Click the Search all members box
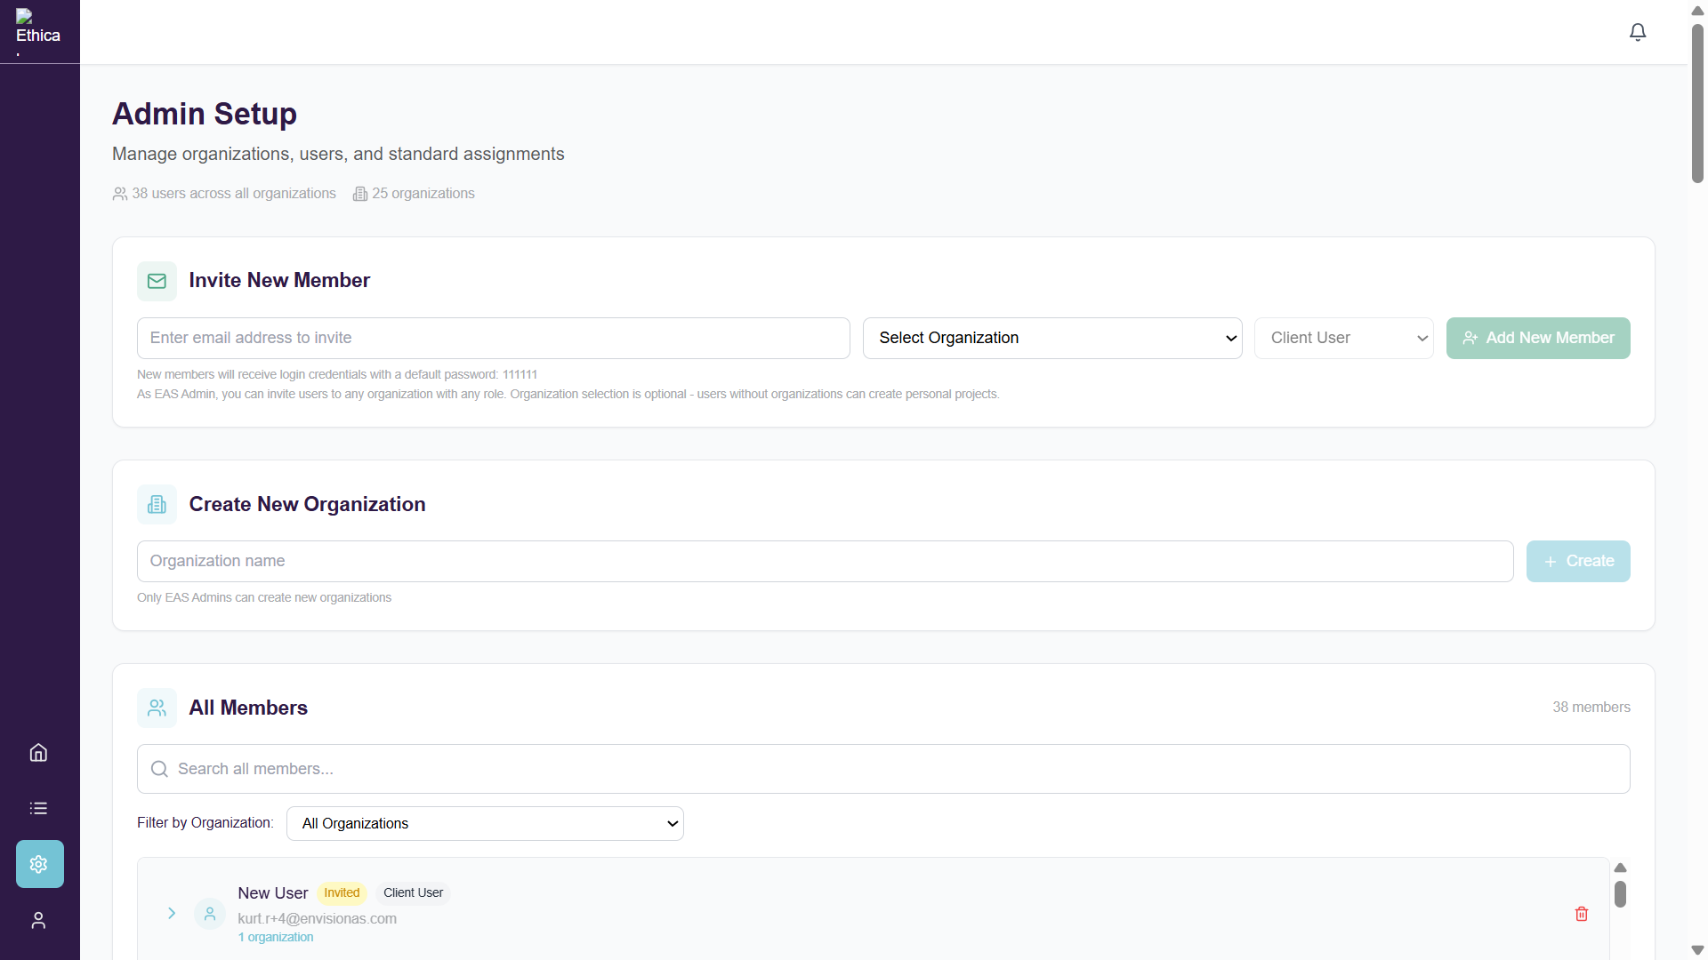 [x=882, y=769]
